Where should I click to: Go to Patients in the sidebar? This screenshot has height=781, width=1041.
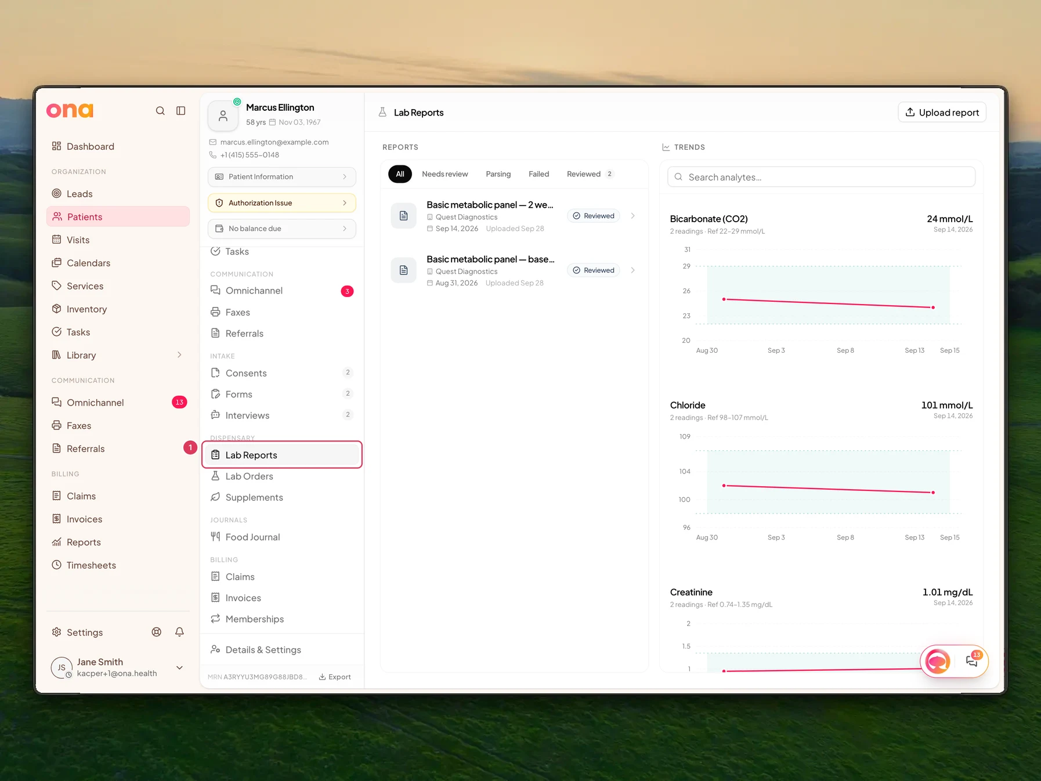pyautogui.click(x=118, y=216)
